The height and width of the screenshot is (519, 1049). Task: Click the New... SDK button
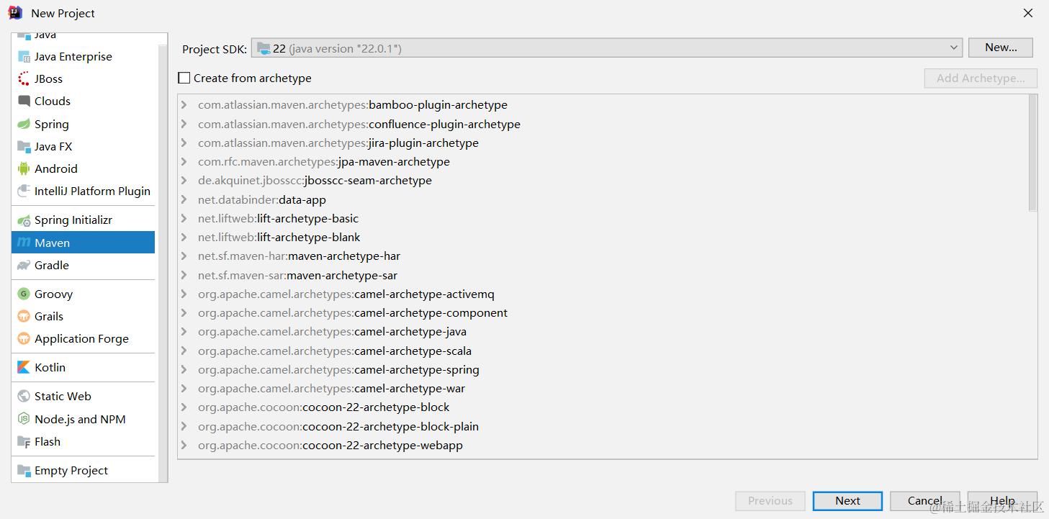click(1001, 48)
